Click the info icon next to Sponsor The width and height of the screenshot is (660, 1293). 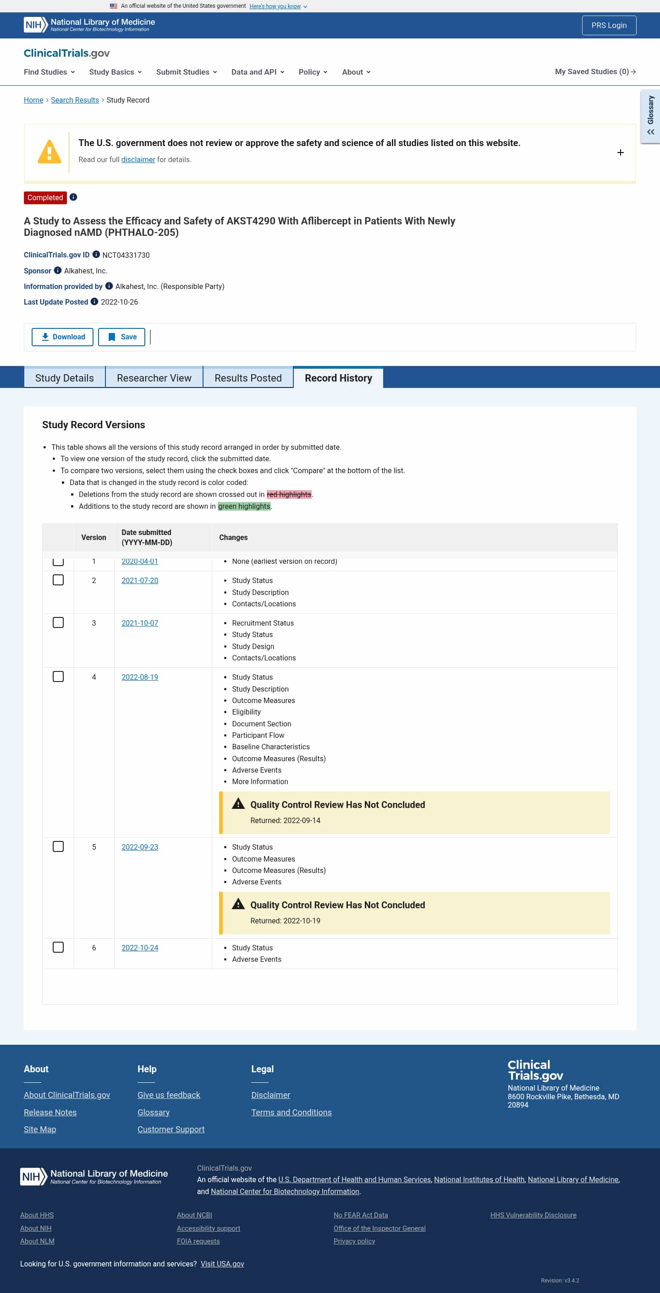[x=58, y=271]
